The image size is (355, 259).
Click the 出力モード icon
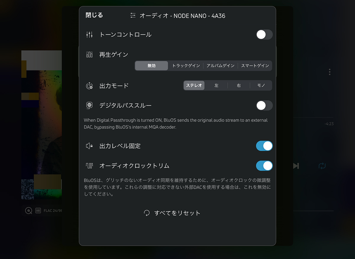pyautogui.click(x=89, y=86)
